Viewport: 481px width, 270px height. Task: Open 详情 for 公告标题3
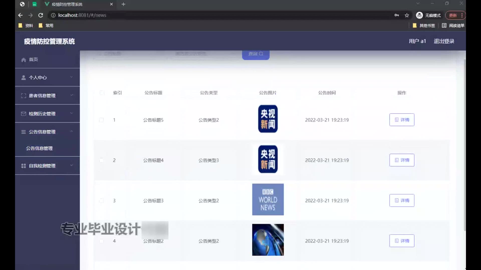coord(402,200)
